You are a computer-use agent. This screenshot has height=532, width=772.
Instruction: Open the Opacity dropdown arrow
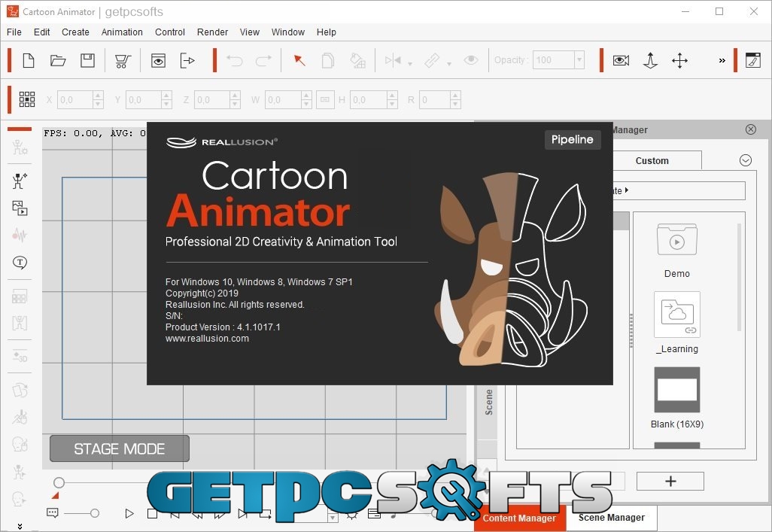[x=579, y=60]
